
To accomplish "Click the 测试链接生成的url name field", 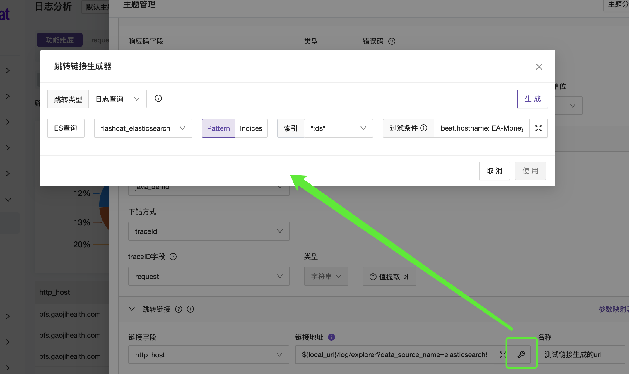I will coord(581,355).
